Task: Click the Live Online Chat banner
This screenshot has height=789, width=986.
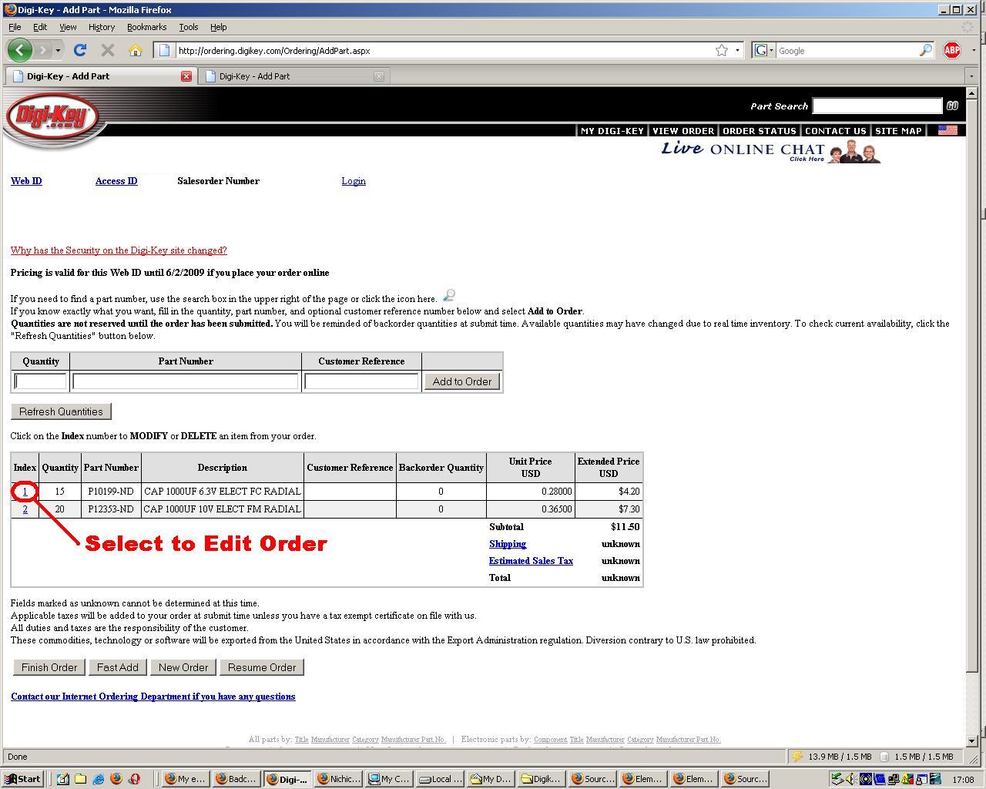Action: pos(770,151)
